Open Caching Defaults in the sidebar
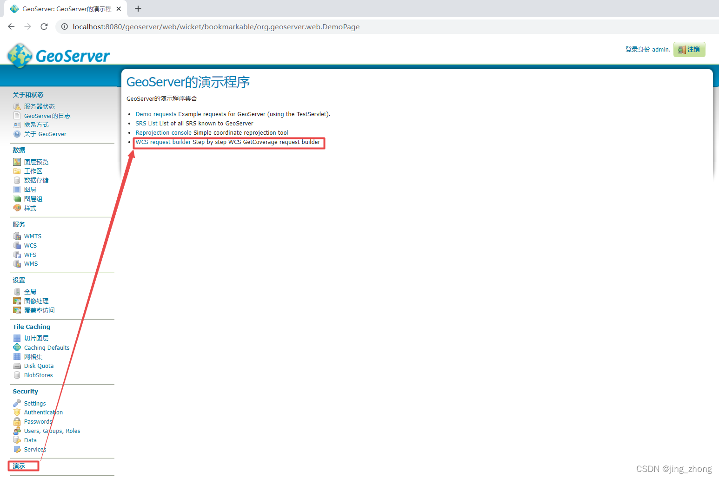This screenshot has width=719, height=478. [47, 347]
